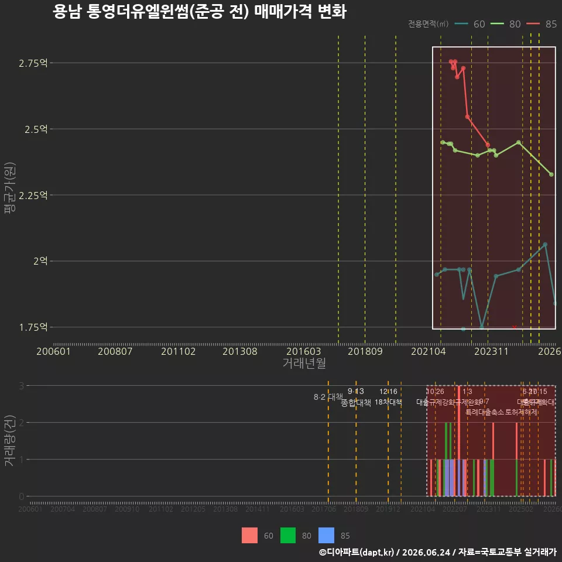The image size is (562, 562).
Task: Click the 12·16 18차대책 policy label
Action: click(388, 397)
